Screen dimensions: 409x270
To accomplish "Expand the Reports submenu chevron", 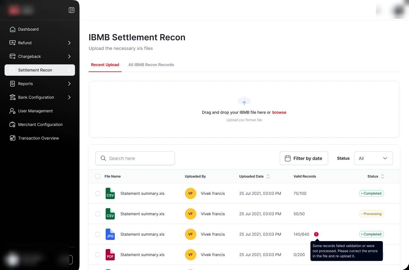I will (69, 84).
